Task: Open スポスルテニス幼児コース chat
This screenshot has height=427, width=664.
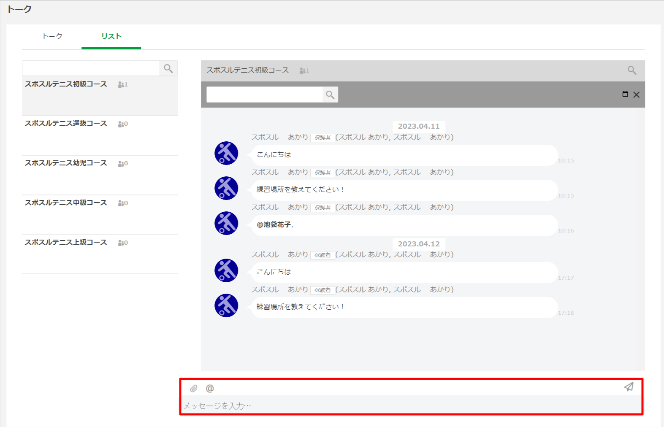Action: coord(100,175)
